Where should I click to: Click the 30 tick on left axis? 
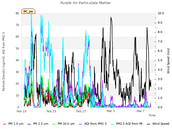pyautogui.click(x=17, y=72)
